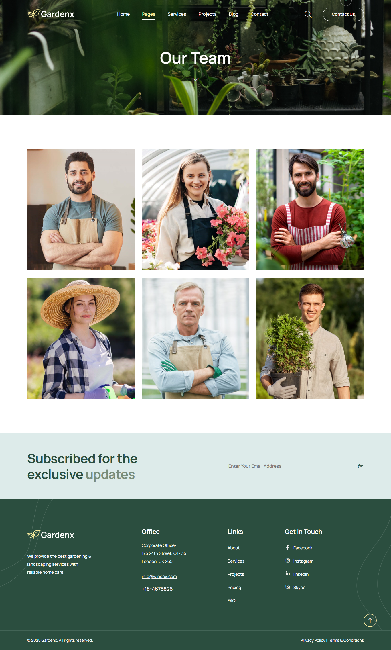This screenshot has width=391, height=650.
Task: Open the Instagram icon in footer
Action: tap(288, 561)
